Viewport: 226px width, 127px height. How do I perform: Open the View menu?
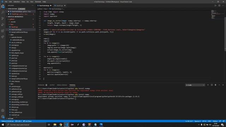click(x=23, y=2)
